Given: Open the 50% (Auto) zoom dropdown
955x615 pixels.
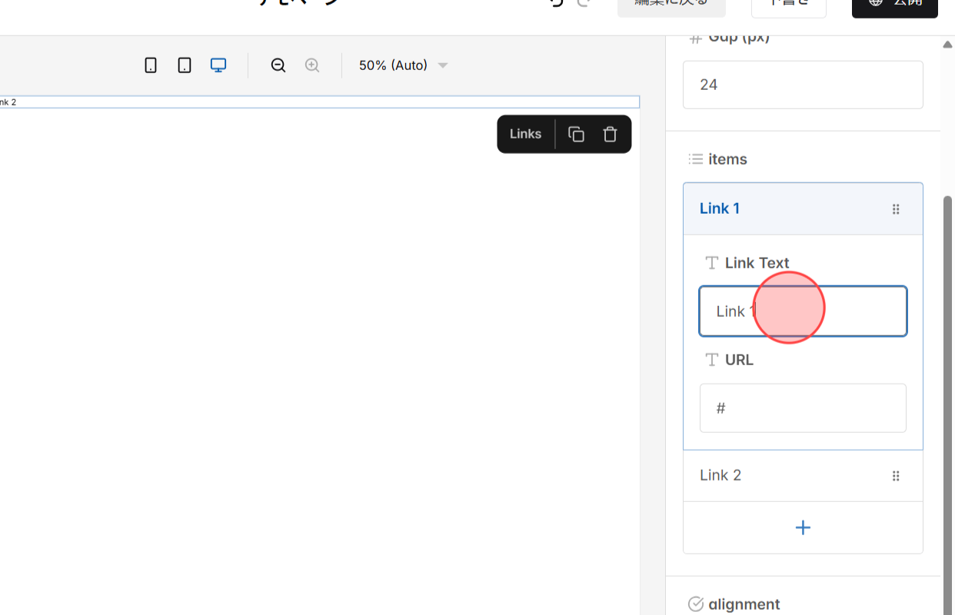Looking at the screenshot, I should pos(401,65).
